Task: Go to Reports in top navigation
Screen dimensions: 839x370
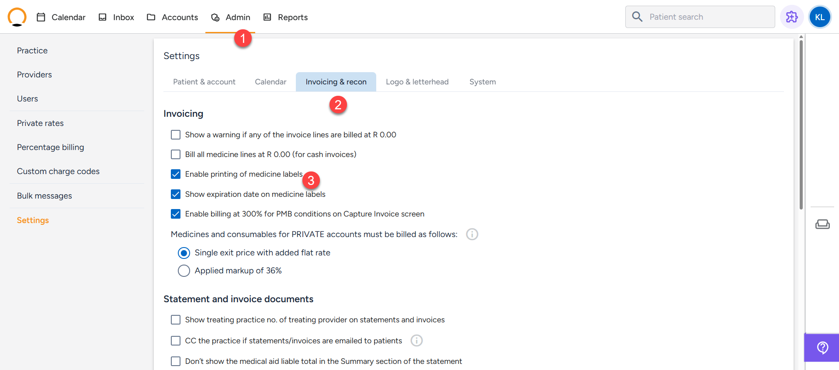Action: 285,17
